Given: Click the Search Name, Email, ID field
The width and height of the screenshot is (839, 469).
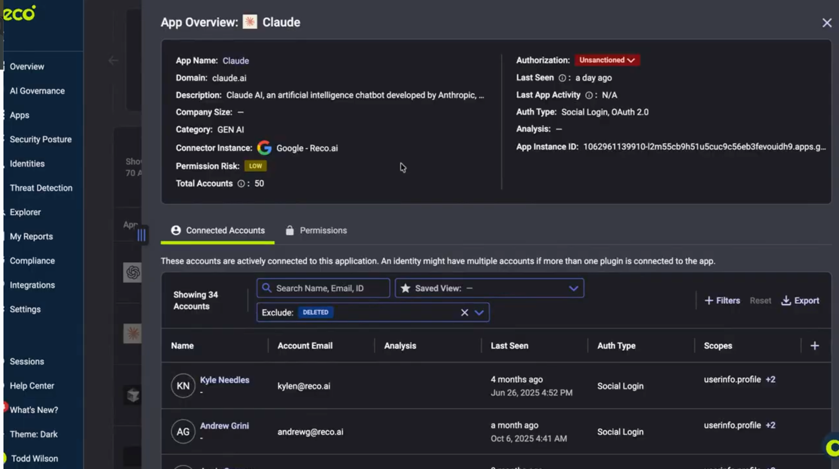Looking at the screenshot, I should (323, 288).
